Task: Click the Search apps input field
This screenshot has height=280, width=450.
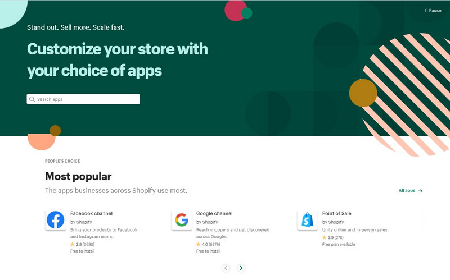Action: [83, 99]
